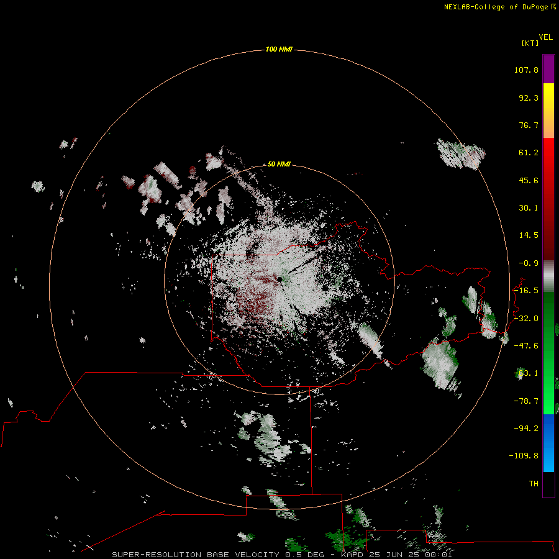Click the -78.7 velocity scale value
559x559 pixels.
pos(526,401)
